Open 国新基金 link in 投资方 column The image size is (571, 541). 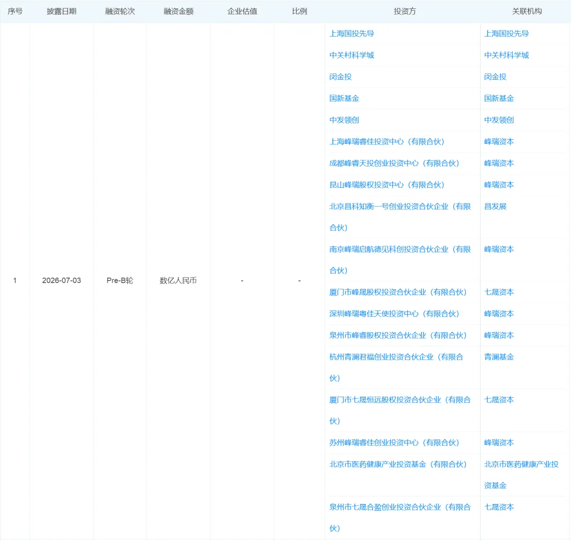[344, 98]
